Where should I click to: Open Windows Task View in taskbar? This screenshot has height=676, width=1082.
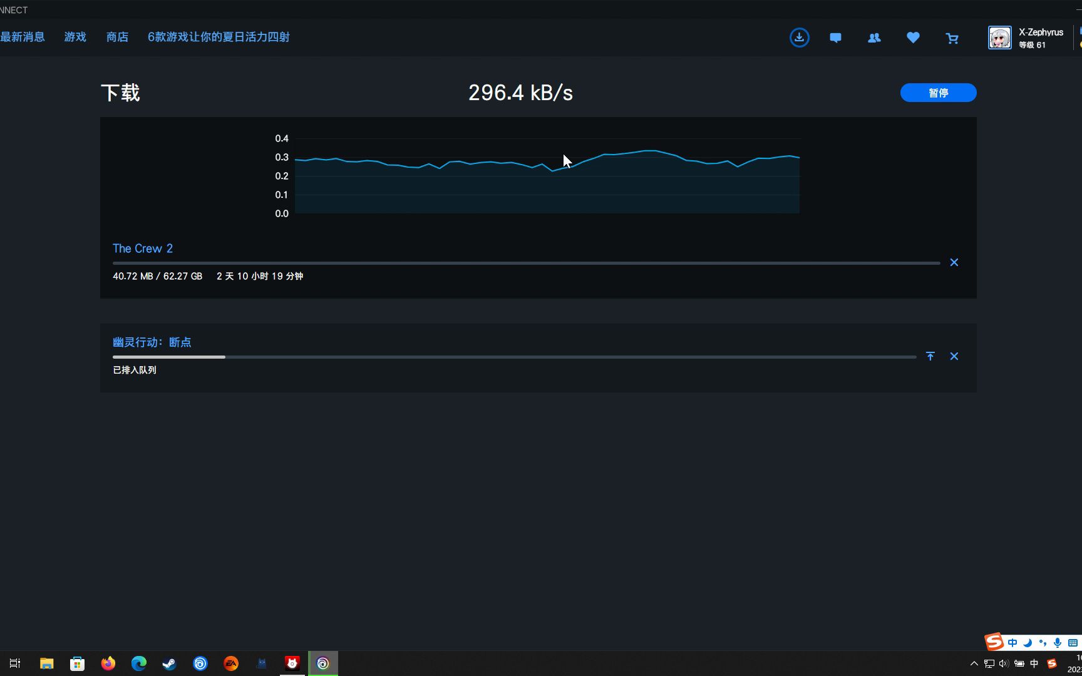[x=15, y=663]
